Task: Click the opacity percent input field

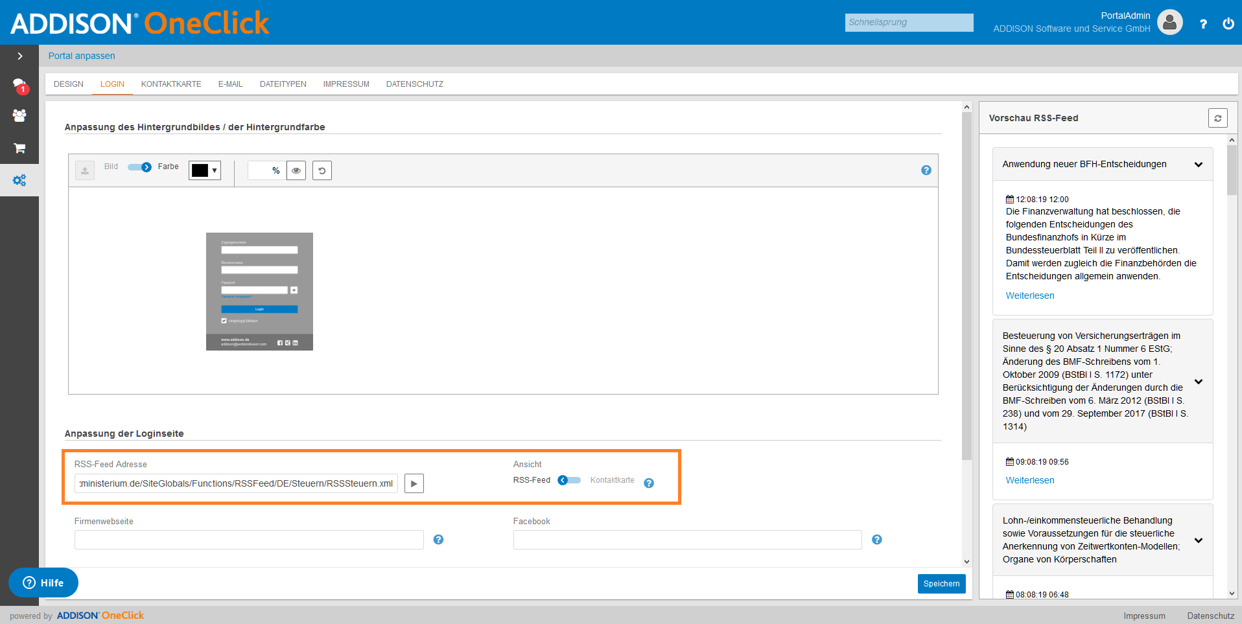Action: click(266, 170)
